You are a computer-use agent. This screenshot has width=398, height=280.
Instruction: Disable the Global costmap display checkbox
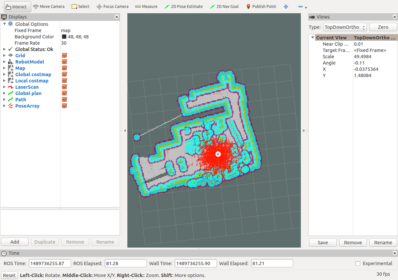(64, 74)
